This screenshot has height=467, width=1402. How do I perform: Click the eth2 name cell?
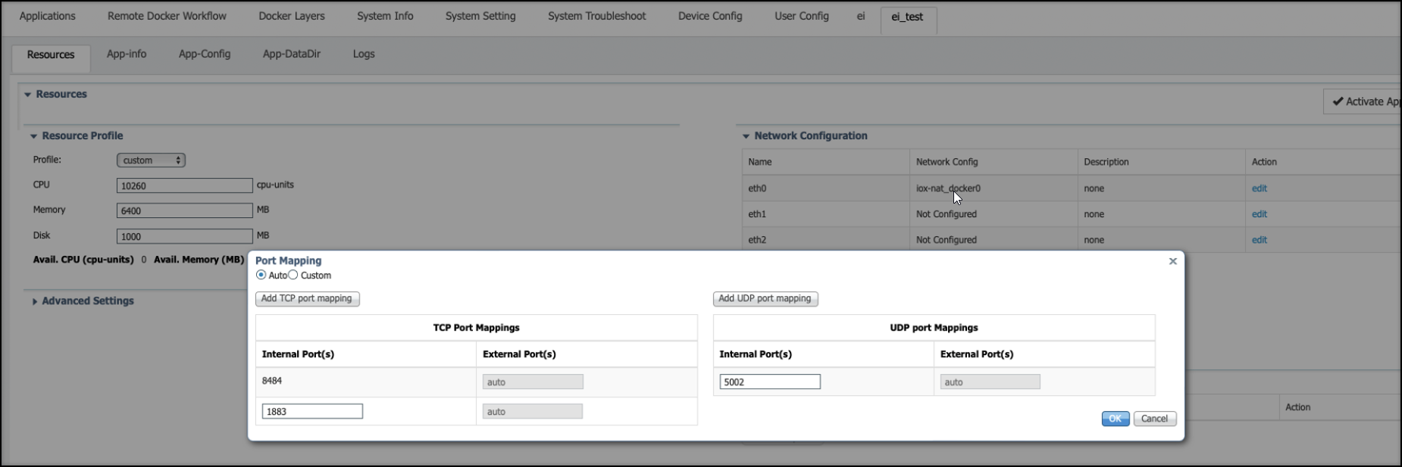[x=825, y=240]
